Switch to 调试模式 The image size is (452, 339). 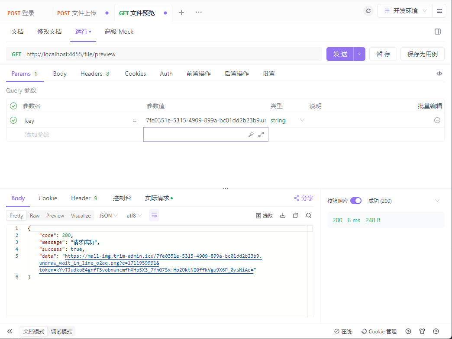61,332
